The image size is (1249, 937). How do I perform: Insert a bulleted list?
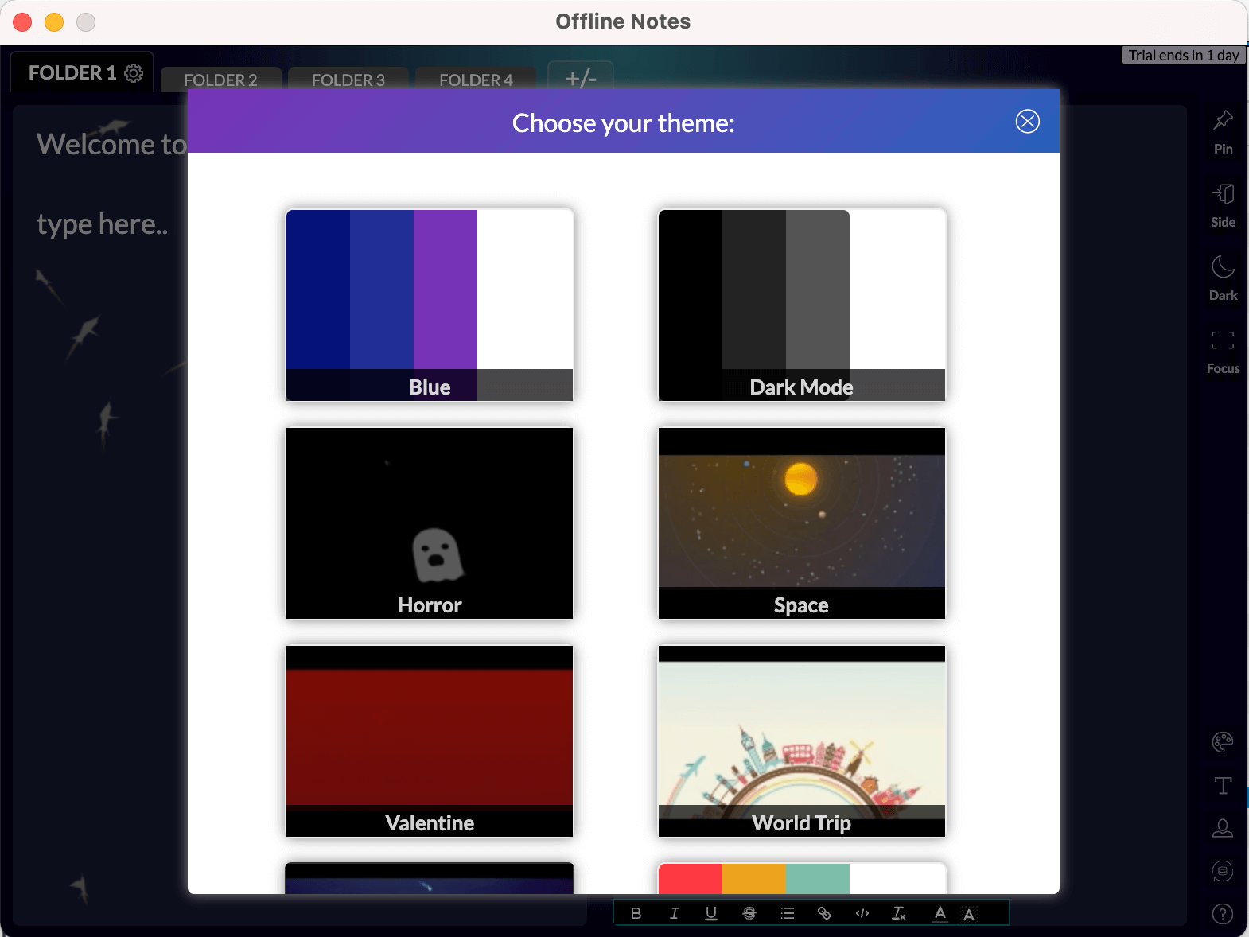[788, 913]
